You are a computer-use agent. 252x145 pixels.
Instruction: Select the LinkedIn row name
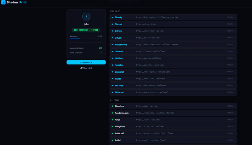[119, 52]
